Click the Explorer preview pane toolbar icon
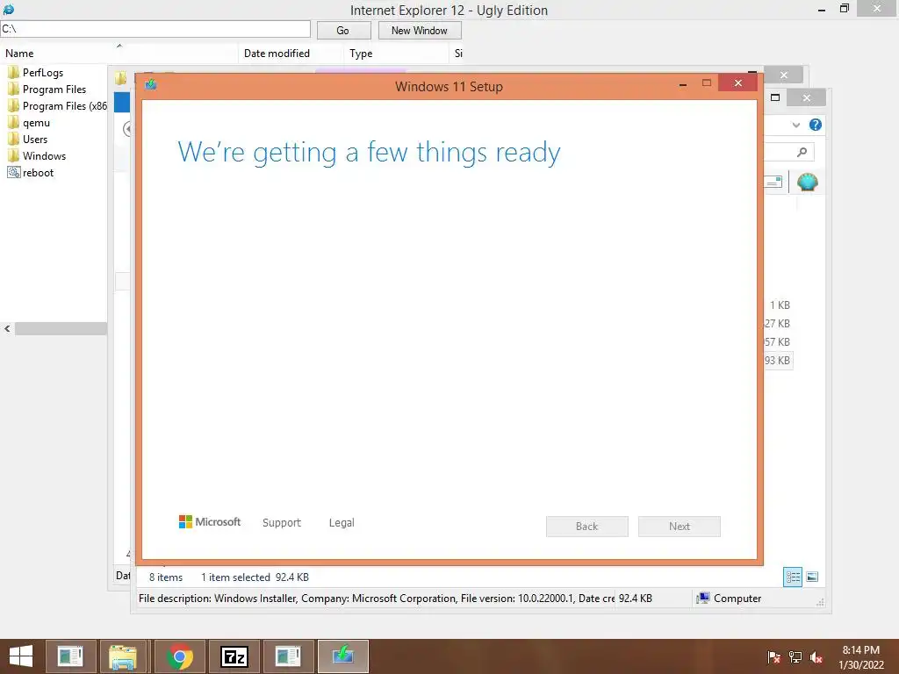 (774, 182)
